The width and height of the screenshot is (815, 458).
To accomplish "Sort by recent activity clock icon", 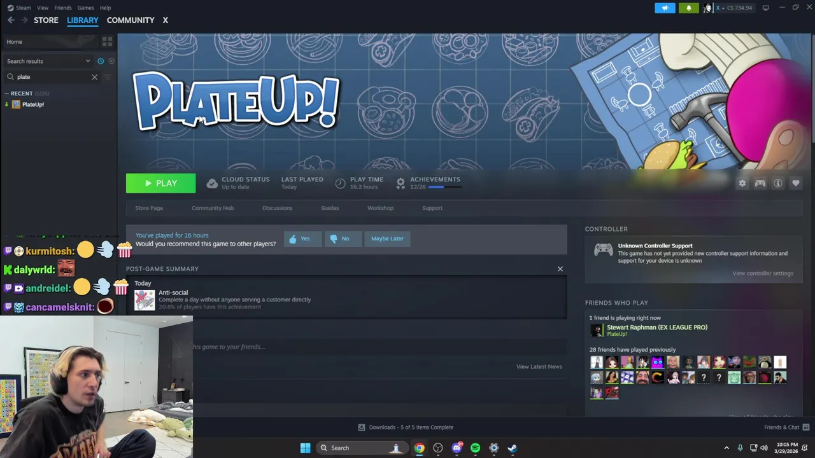I will click(101, 61).
